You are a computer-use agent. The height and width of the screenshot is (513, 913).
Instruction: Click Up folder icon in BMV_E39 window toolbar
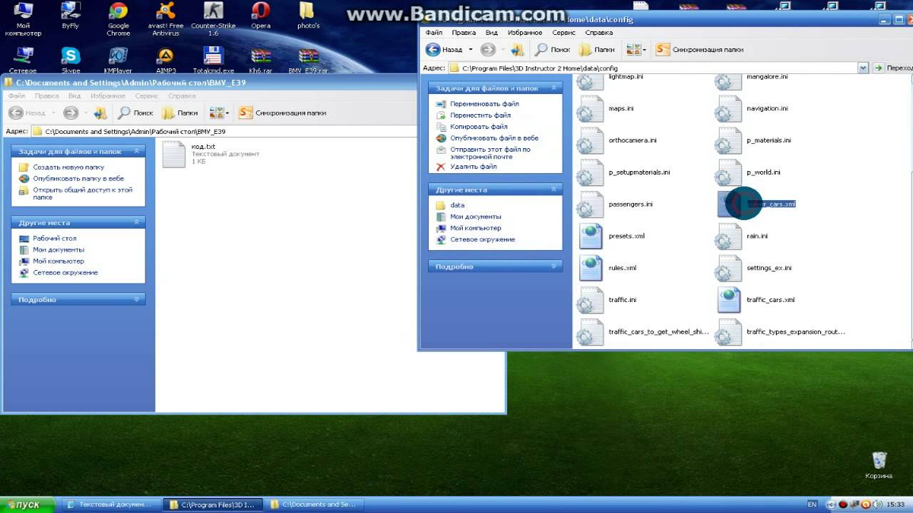(100, 113)
